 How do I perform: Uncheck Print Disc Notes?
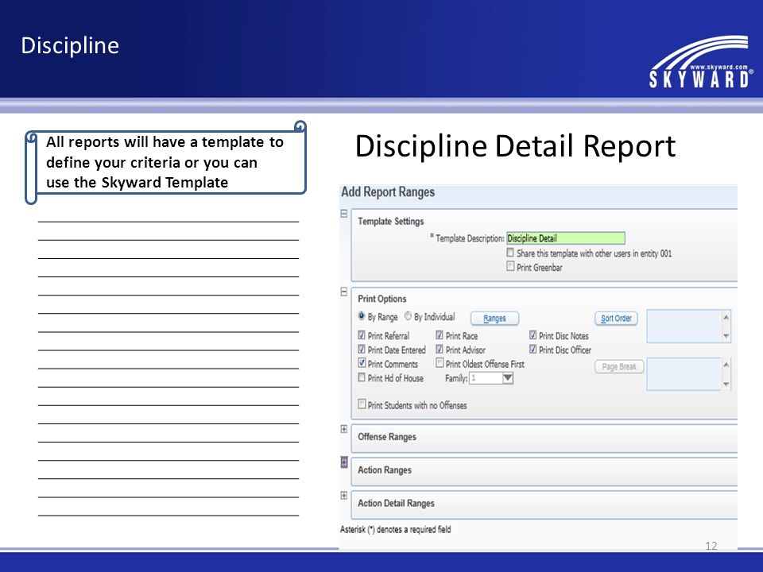click(x=533, y=335)
